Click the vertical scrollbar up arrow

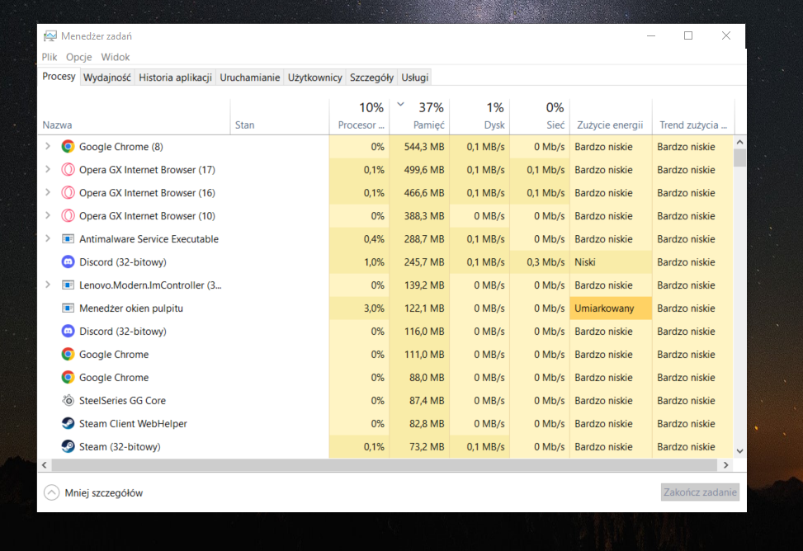pyautogui.click(x=739, y=142)
